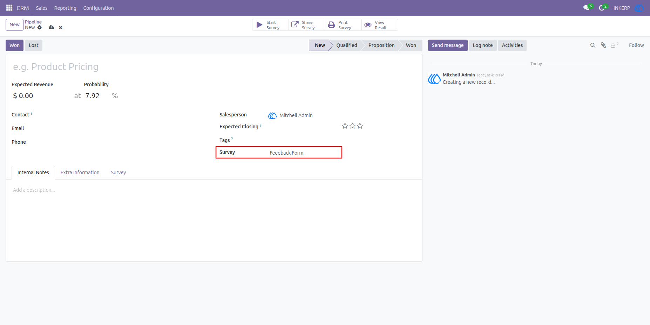
Task: Select the Internal Notes tab
Action: tap(33, 172)
